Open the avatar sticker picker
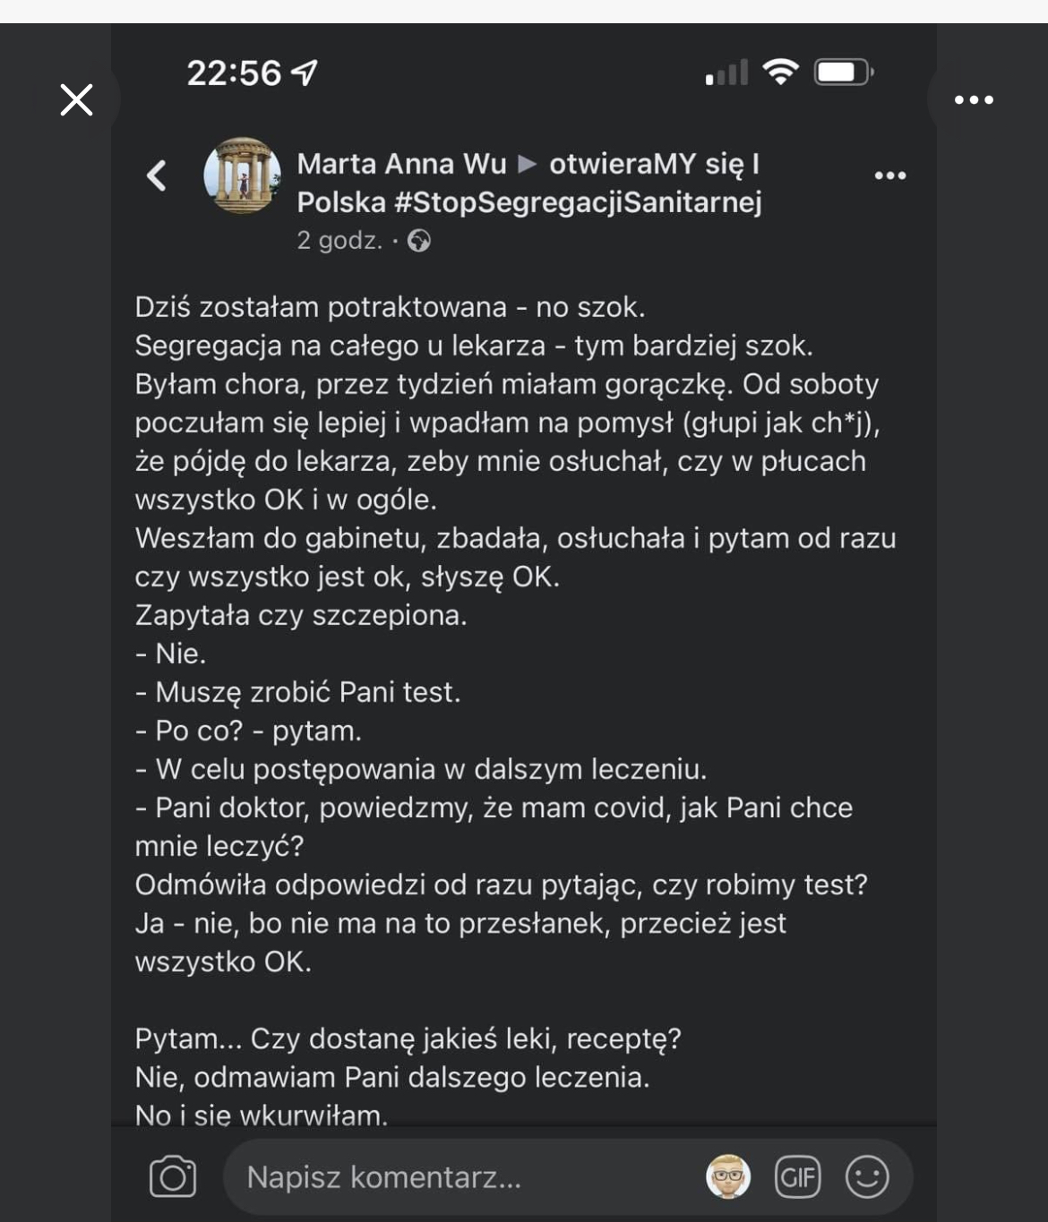Viewport: 1048px width, 1222px height. (728, 1176)
